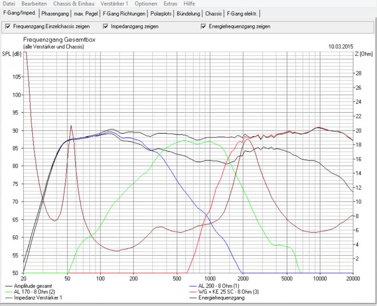
Task: Select the F-Gang Richtungen tab
Action: [x=124, y=14]
